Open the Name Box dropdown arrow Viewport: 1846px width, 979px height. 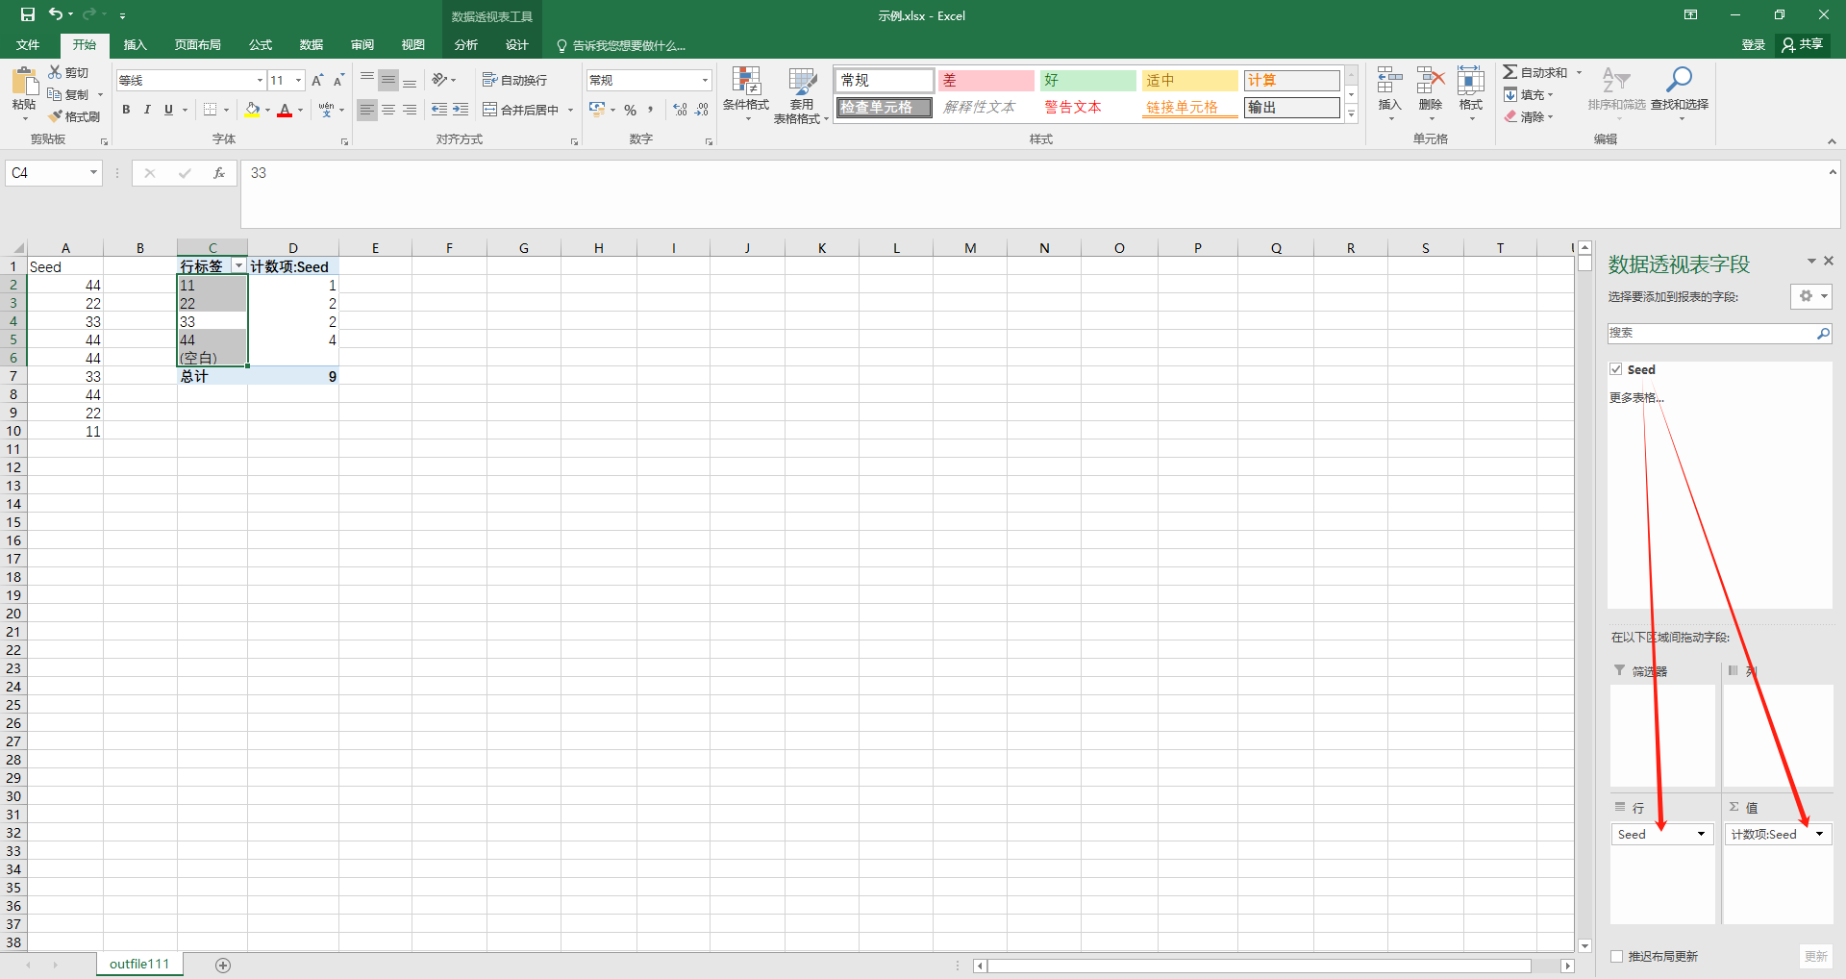(x=93, y=173)
